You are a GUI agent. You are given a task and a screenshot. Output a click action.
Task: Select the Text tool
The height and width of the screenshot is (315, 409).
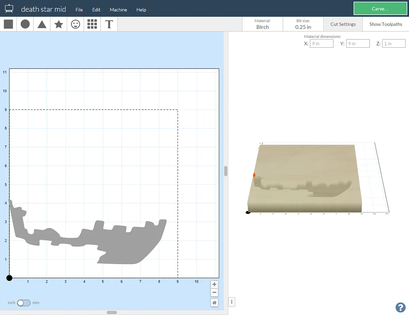(109, 24)
